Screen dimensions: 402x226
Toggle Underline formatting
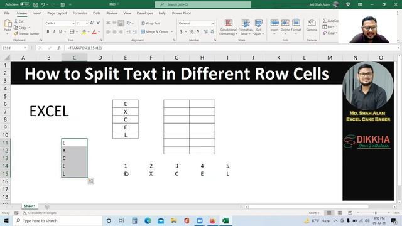pos(60,31)
